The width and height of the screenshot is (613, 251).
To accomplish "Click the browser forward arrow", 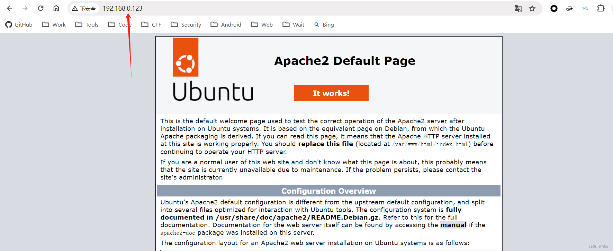I will (25, 8).
